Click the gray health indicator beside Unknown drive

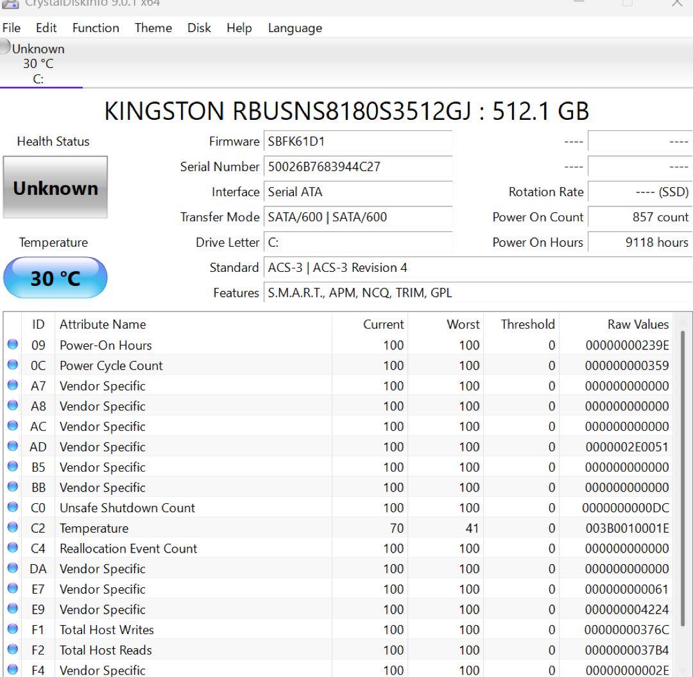(6, 47)
